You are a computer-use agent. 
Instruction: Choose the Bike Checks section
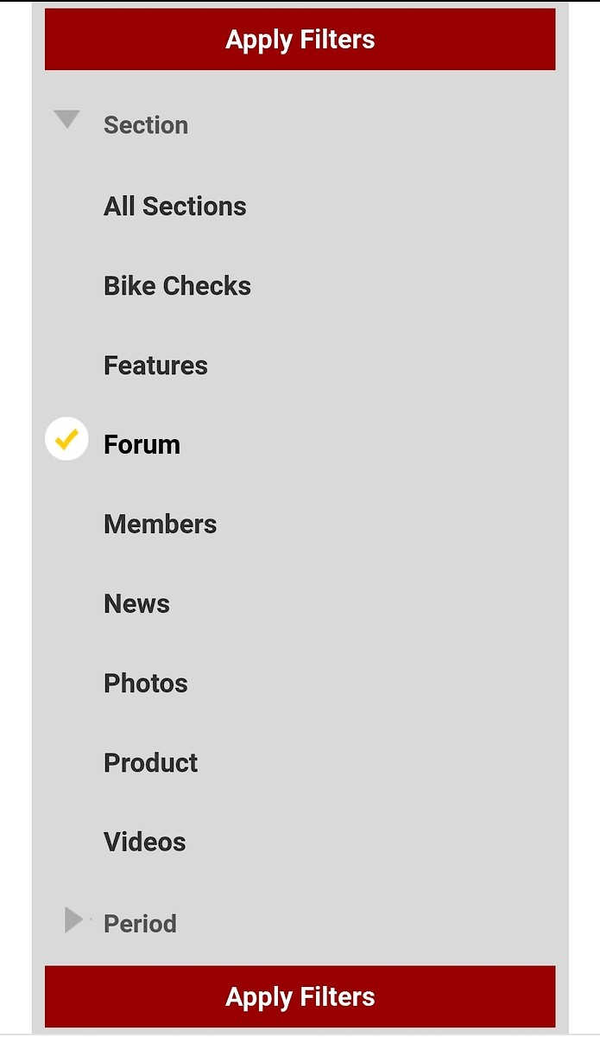(177, 286)
